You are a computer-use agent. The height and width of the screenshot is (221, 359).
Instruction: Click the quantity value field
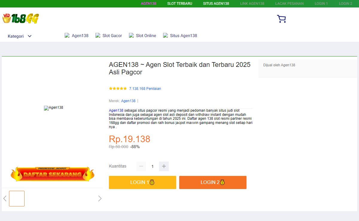point(153,166)
